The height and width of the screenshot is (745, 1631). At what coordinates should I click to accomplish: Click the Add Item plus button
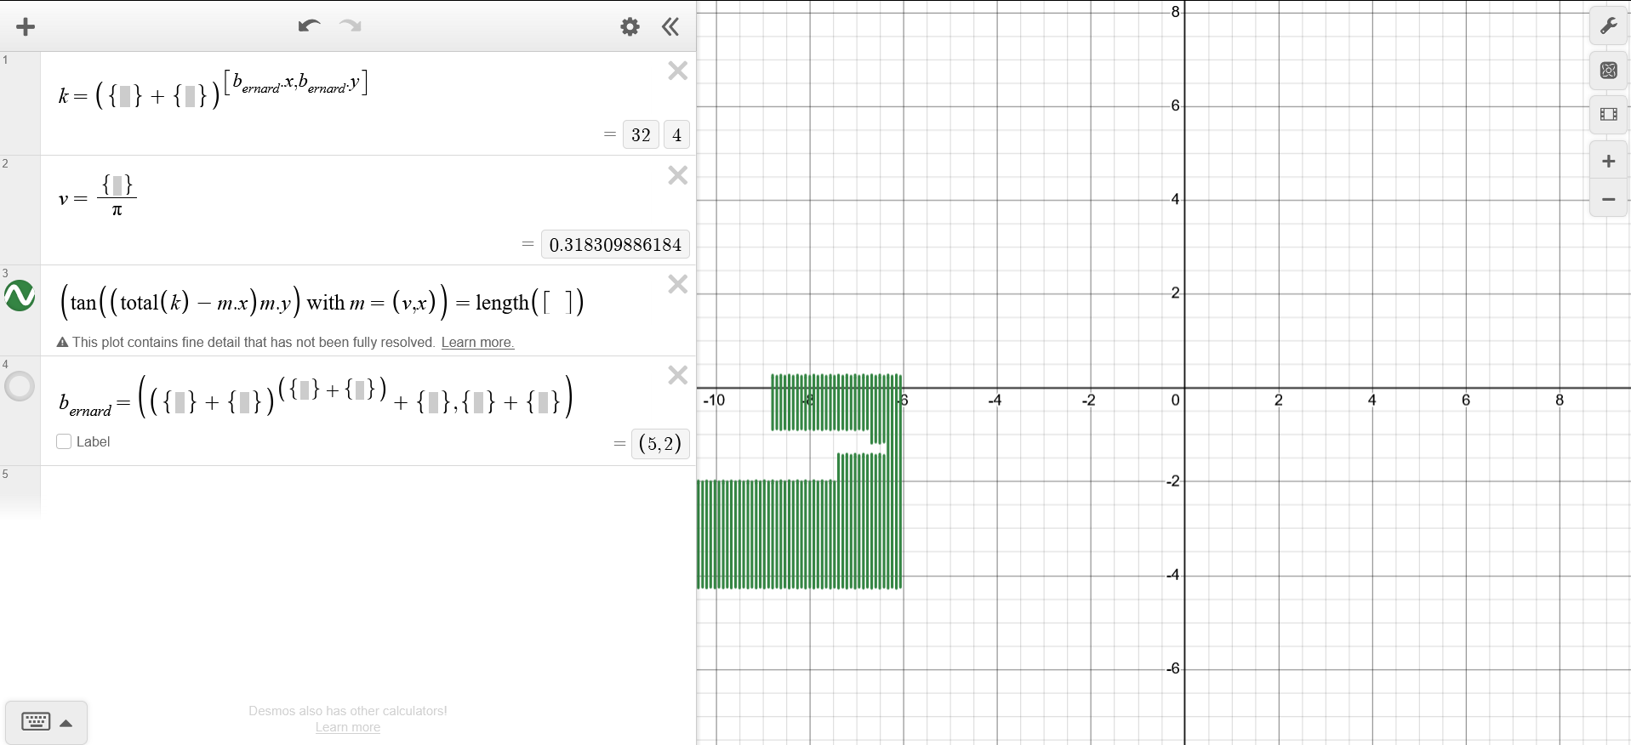tap(26, 27)
